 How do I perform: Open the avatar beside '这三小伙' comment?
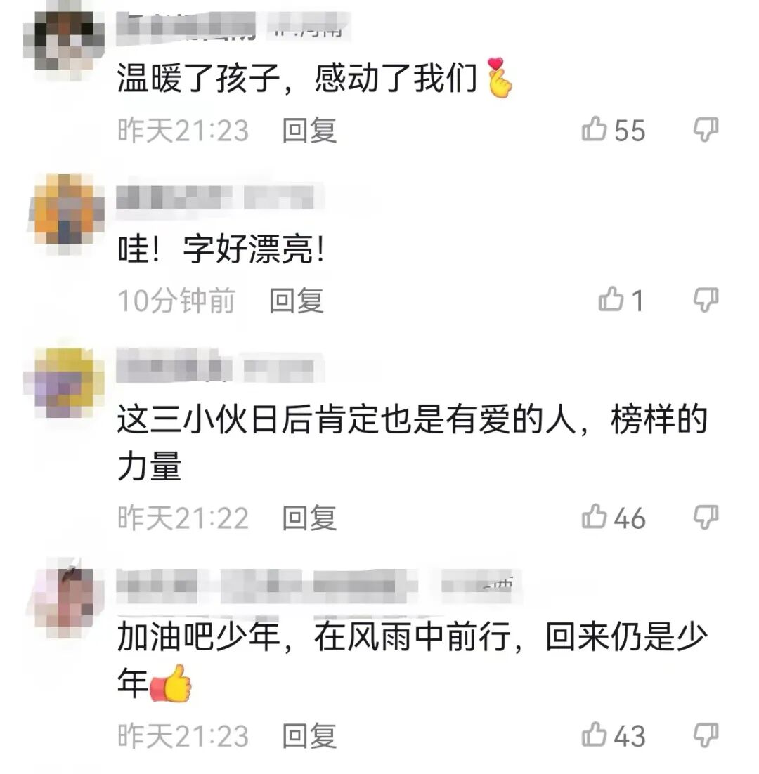tap(64, 383)
